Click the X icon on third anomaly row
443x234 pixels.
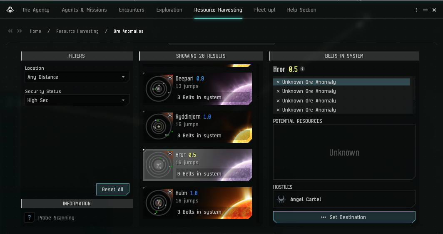(278, 101)
